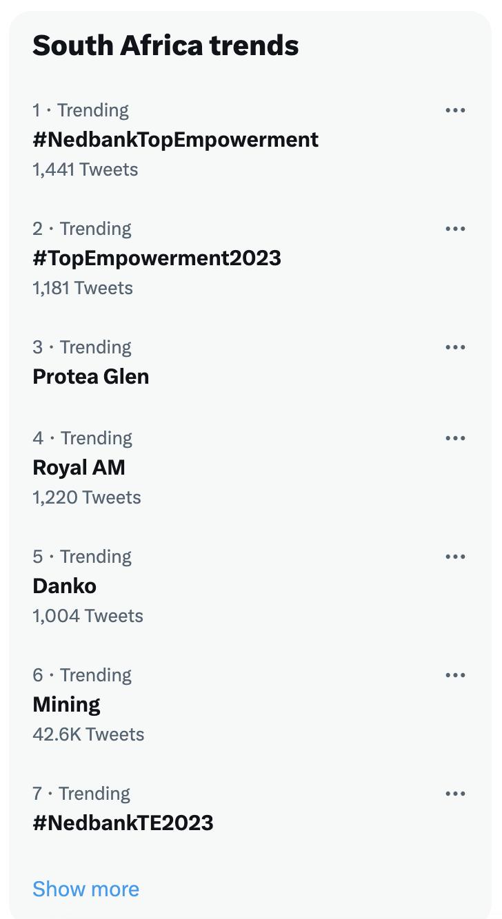
Task: Open more options for #TopEmpowerment2023 trend
Action: click(455, 229)
